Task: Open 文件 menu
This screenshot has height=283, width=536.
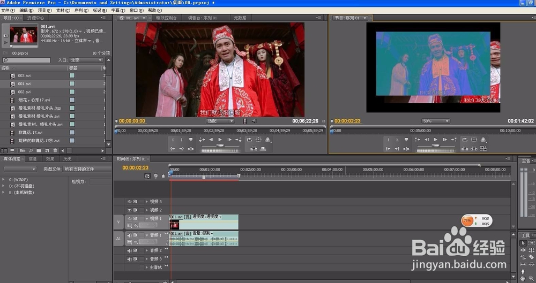Action: [8, 11]
